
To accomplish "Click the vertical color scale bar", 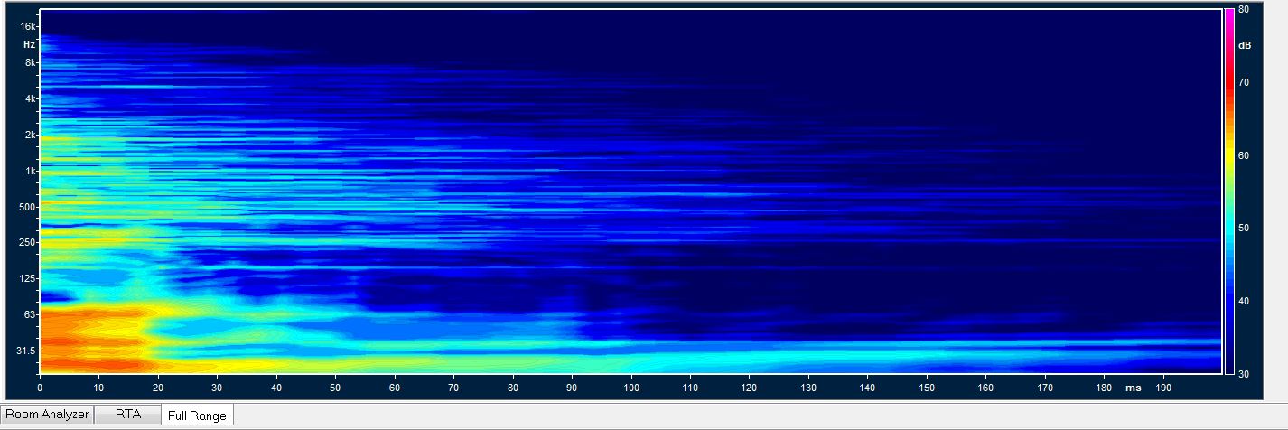I will [1228, 192].
